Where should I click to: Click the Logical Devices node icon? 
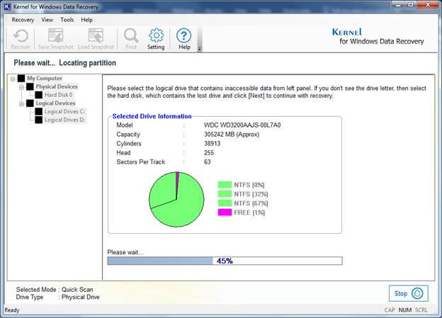[x=30, y=103]
